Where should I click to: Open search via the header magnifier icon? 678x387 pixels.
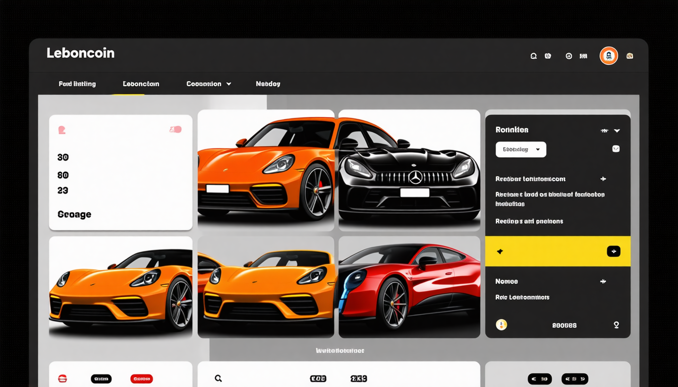click(533, 56)
